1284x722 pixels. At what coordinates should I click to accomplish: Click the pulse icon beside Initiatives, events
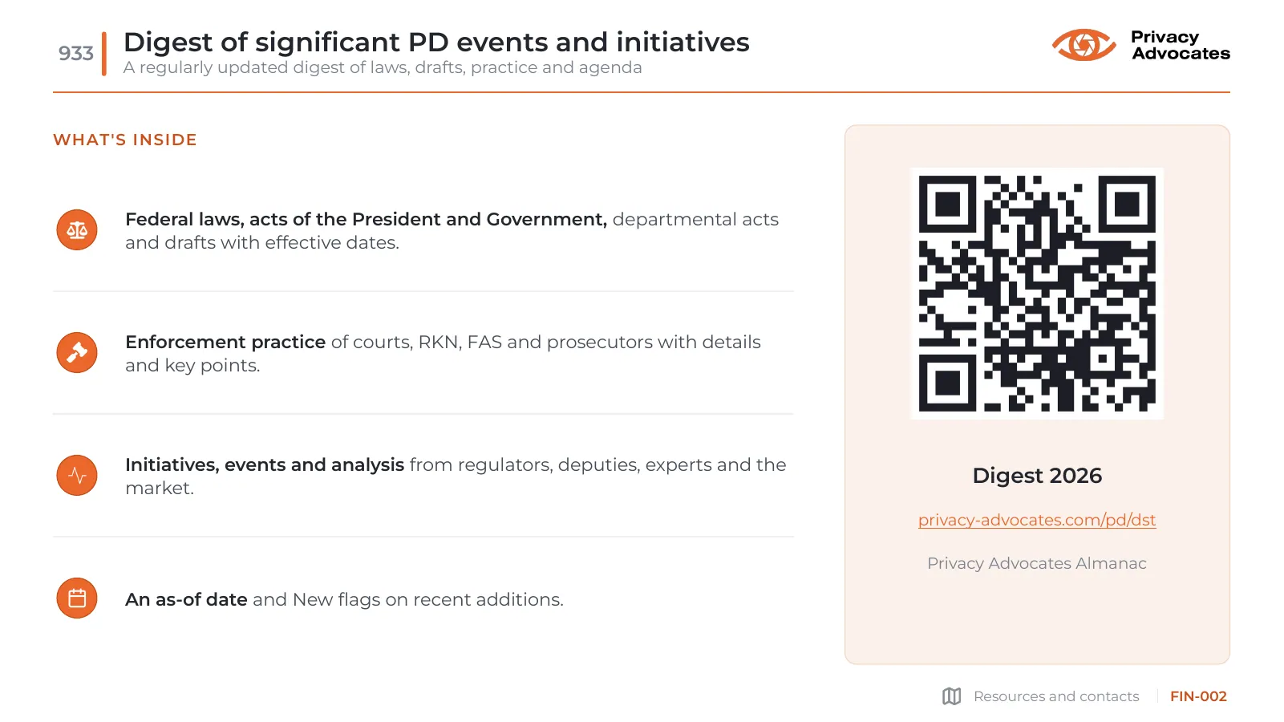click(77, 476)
